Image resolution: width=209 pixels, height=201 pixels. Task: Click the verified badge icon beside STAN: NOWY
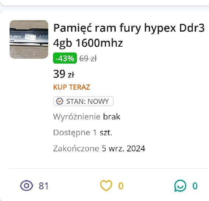[x=60, y=101]
